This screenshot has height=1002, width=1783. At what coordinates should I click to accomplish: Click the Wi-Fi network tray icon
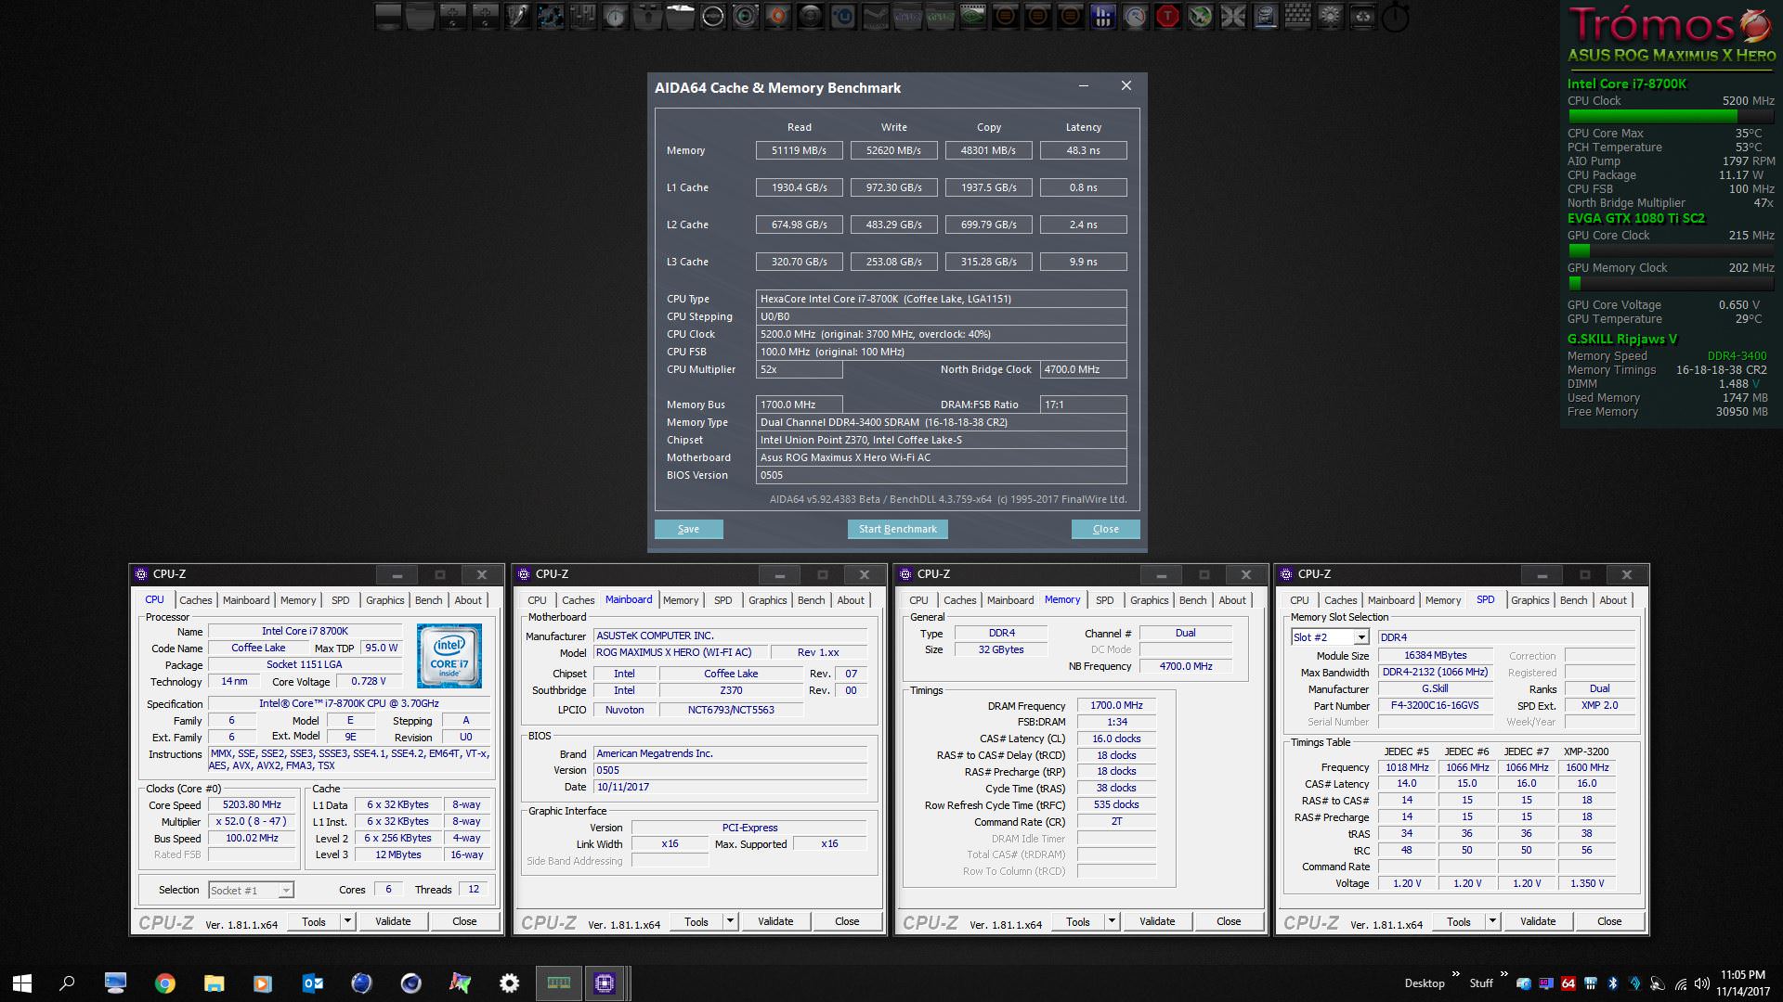tap(1681, 984)
